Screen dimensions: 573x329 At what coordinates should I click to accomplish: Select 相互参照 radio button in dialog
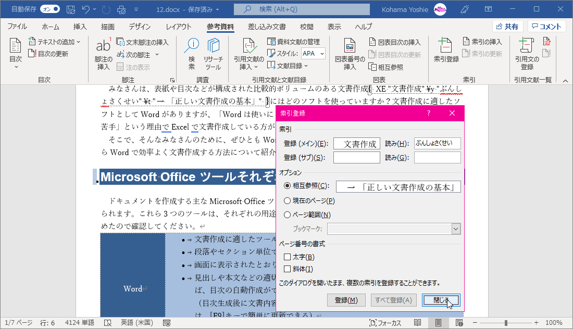[287, 185]
